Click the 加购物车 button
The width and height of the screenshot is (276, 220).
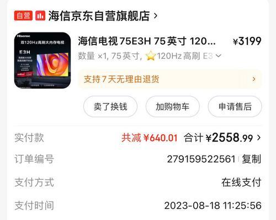172,107
